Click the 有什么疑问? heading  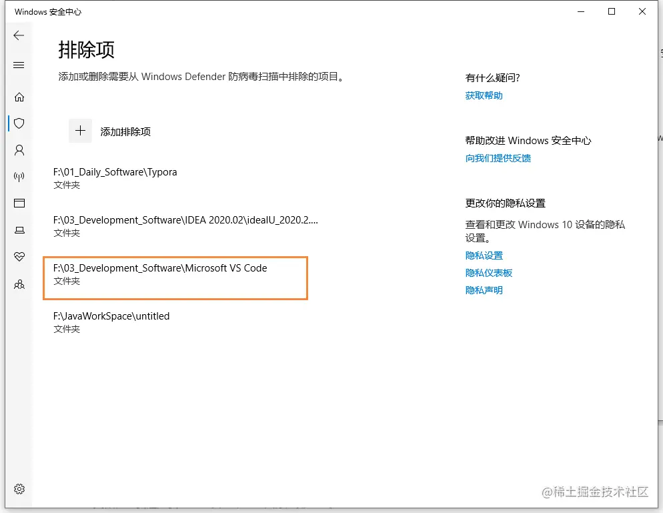click(x=493, y=78)
